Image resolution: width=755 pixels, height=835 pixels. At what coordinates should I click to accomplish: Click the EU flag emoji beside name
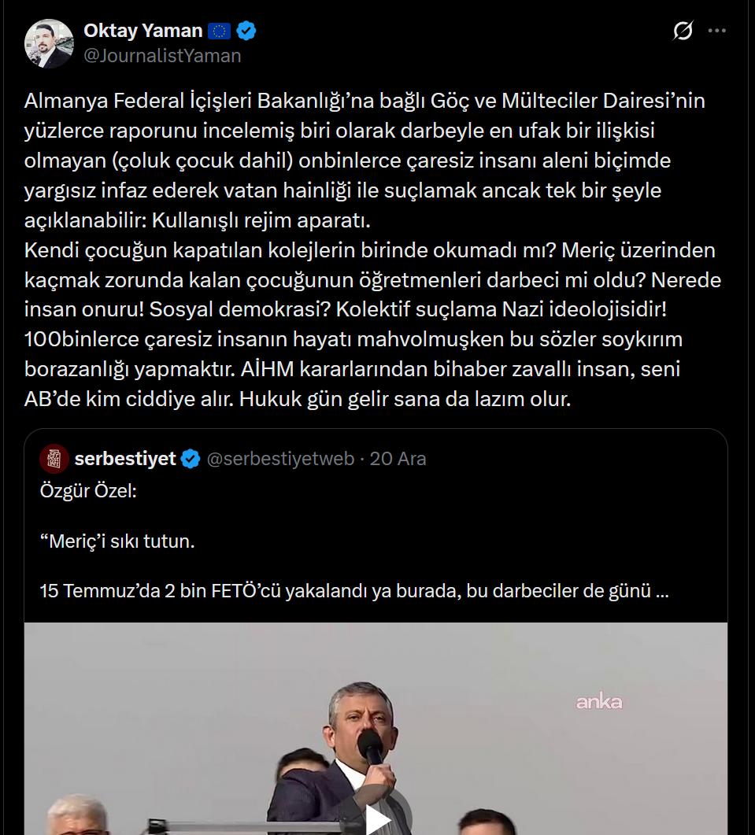pos(219,31)
